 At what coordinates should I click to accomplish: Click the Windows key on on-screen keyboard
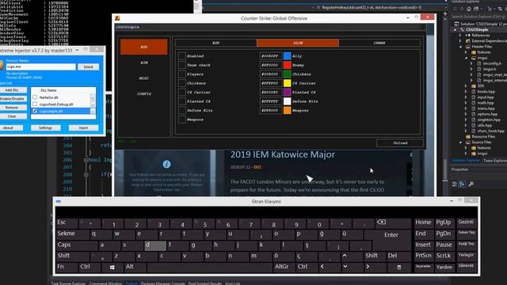coord(112,267)
